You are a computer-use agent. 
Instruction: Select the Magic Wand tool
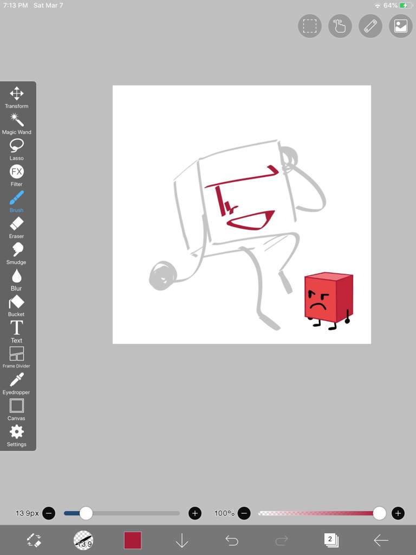pyautogui.click(x=17, y=124)
